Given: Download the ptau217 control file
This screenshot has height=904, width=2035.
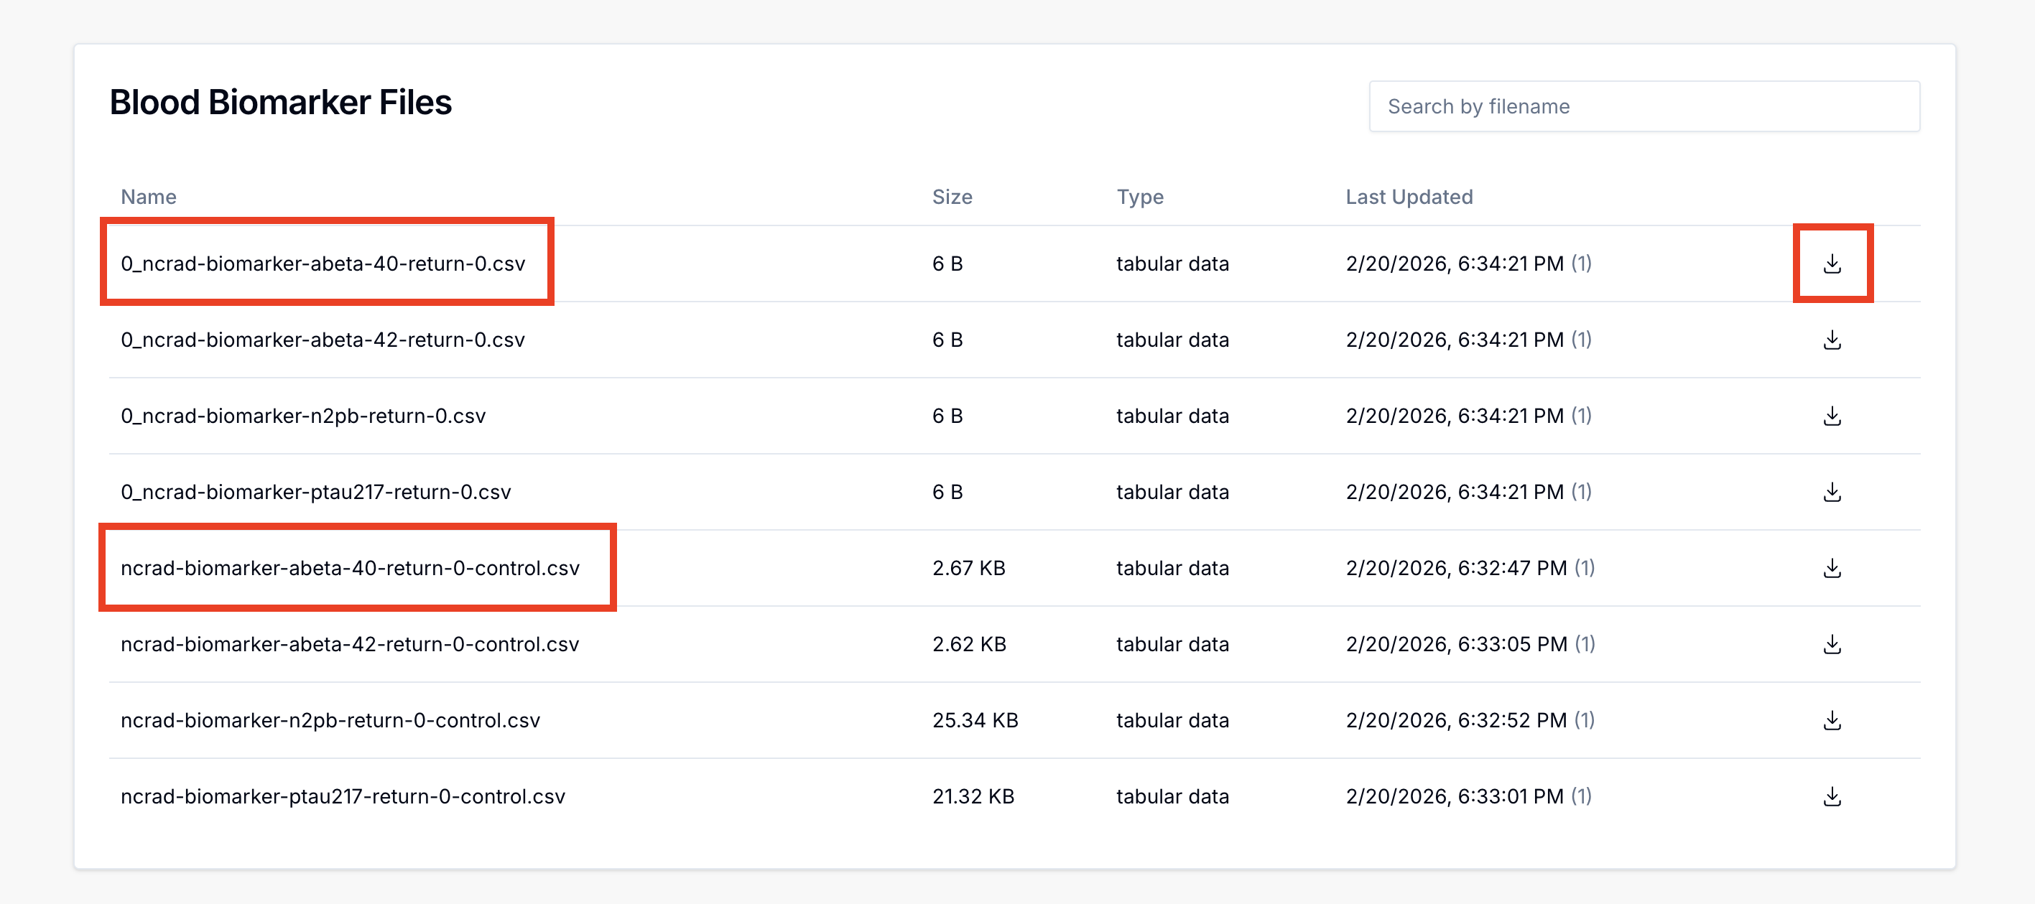Looking at the screenshot, I should click(x=1832, y=796).
